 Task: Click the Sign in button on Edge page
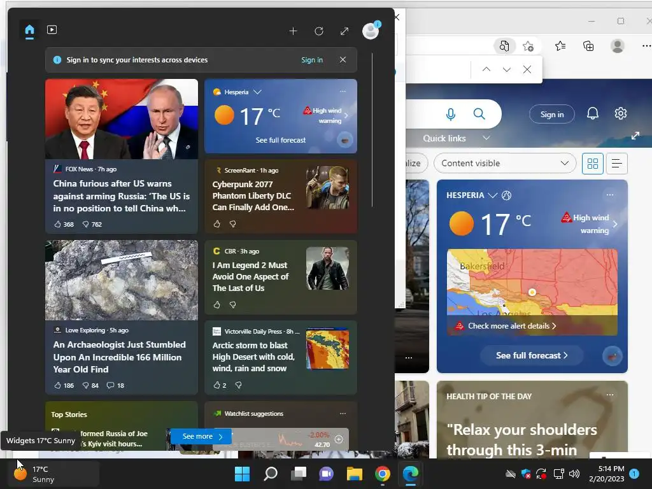coord(552,115)
